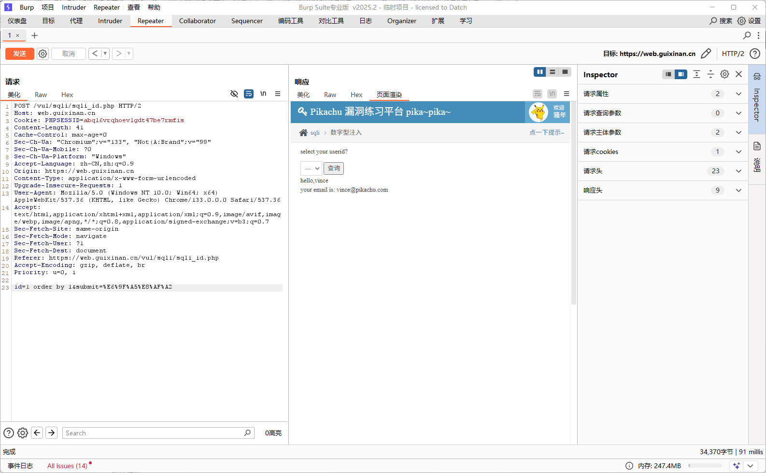Toggle word wrap icon in request panel
The width and height of the screenshot is (766, 473).
pyautogui.click(x=249, y=94)
